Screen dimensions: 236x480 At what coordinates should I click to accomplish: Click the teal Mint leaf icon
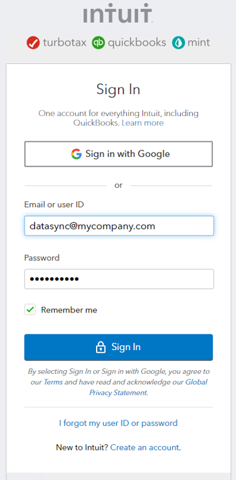178,43
